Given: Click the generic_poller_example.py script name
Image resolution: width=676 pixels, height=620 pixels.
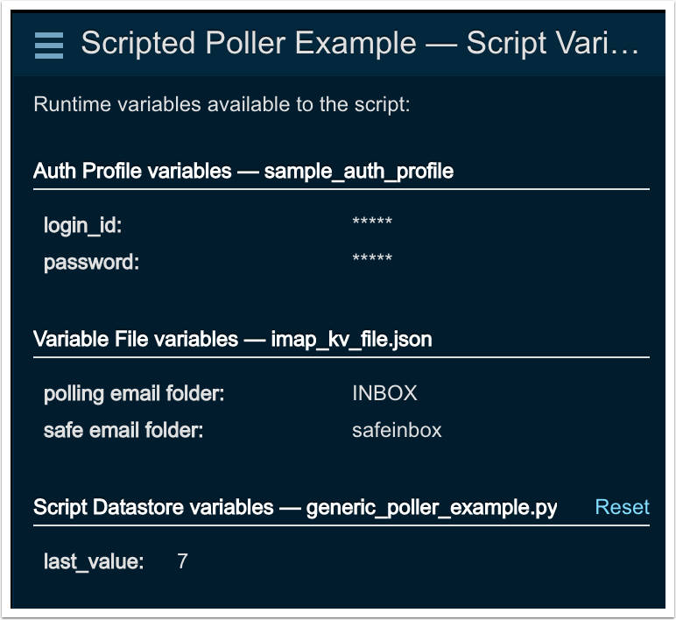Looking at the screenshot, I should pyautogui.click(x=432, y=508).
